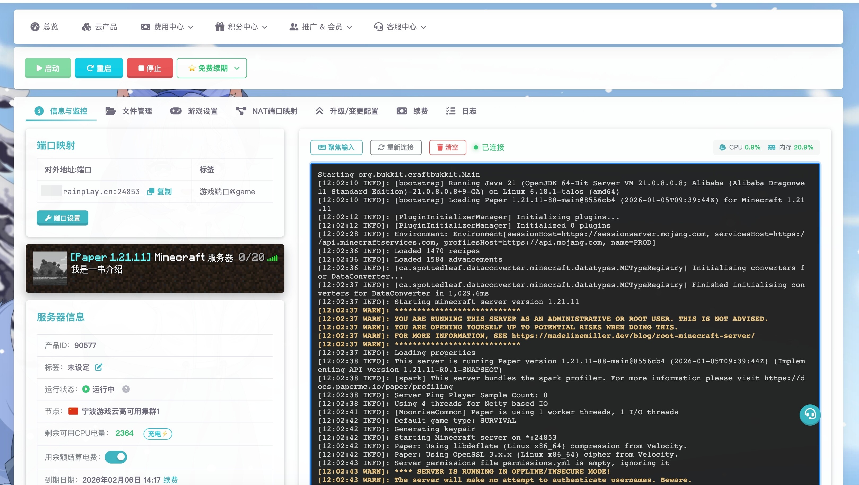The height and width of the screenshot is (485, 859).
Task: Click the running status help icon
Action: pos(126,389)
